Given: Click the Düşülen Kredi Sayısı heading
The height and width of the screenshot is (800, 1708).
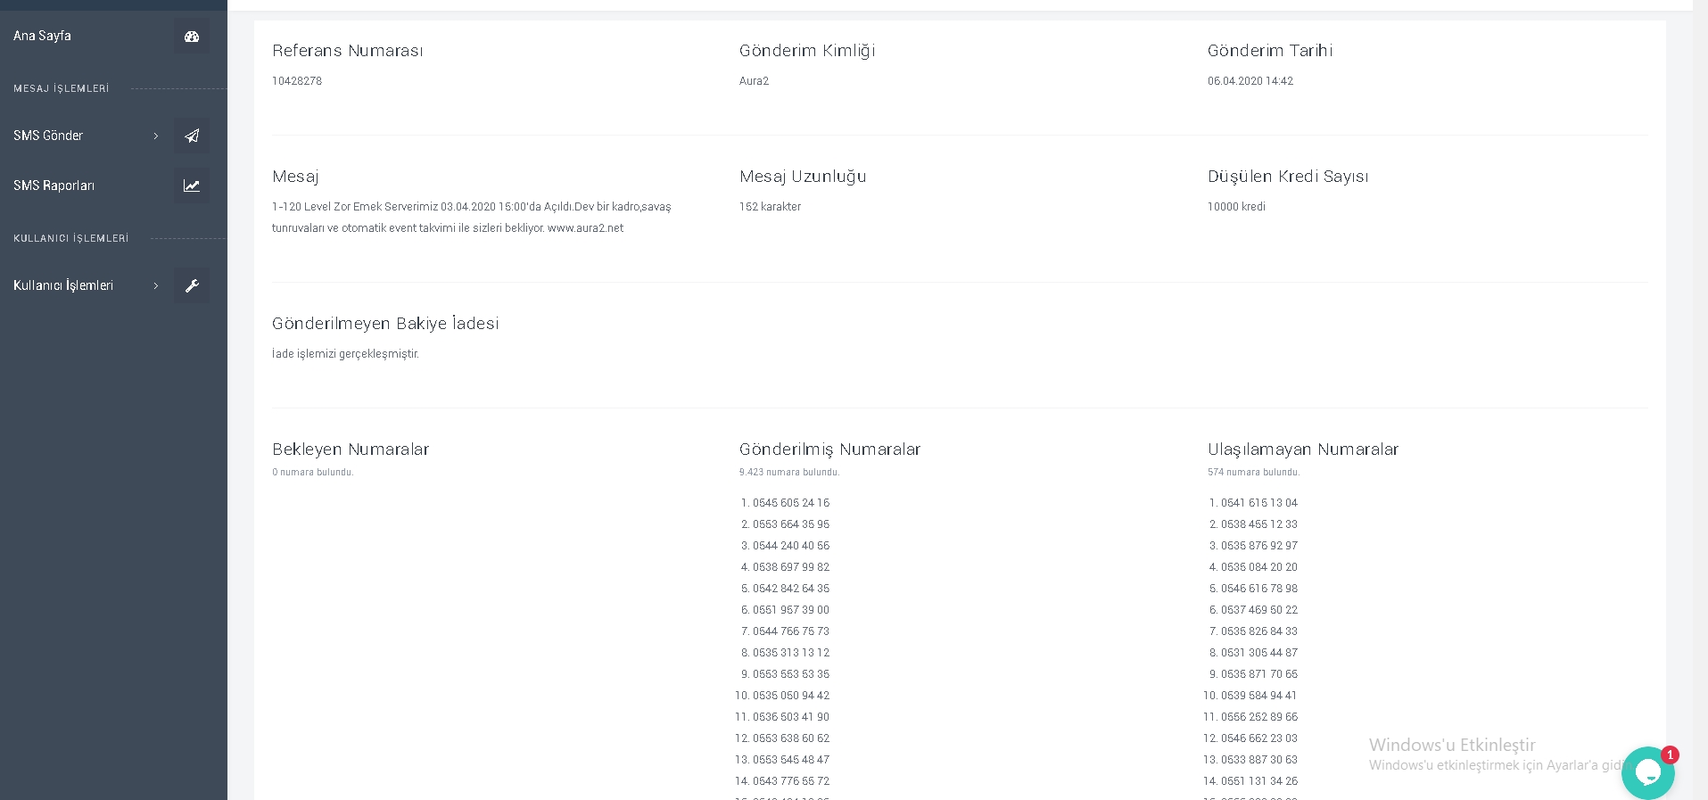Looking at the screenshot, I should [1288, 177].
